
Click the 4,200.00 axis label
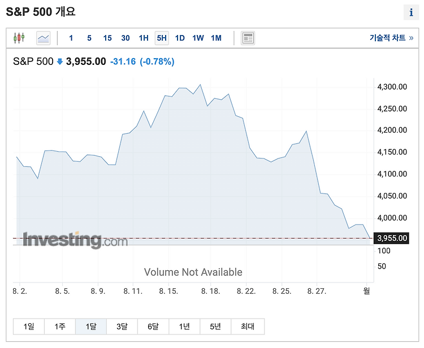click(x=392, y=130)
